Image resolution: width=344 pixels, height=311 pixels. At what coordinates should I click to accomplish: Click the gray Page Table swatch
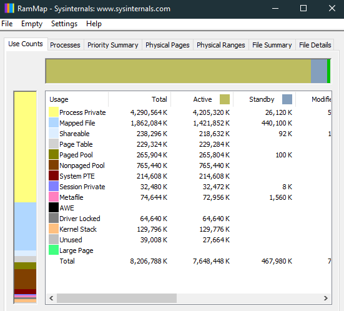click(54, 144)
